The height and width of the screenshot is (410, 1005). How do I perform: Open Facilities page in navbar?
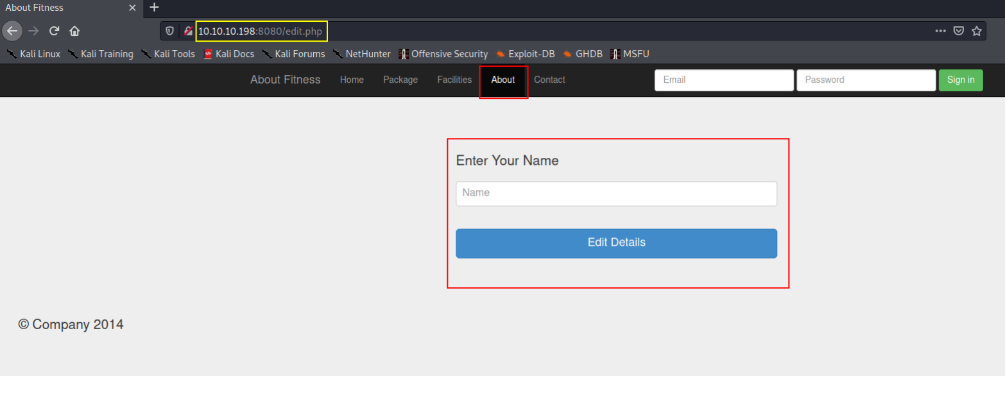click(x=454, y=80)
